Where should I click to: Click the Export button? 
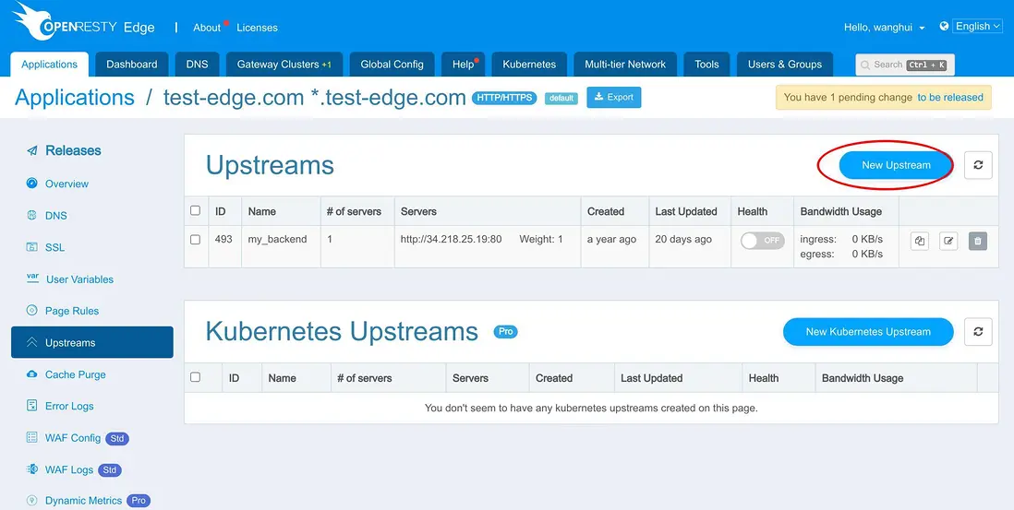coord(614,98)
